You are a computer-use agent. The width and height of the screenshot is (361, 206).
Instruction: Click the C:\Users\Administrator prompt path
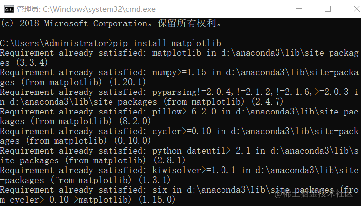(56, 43)
